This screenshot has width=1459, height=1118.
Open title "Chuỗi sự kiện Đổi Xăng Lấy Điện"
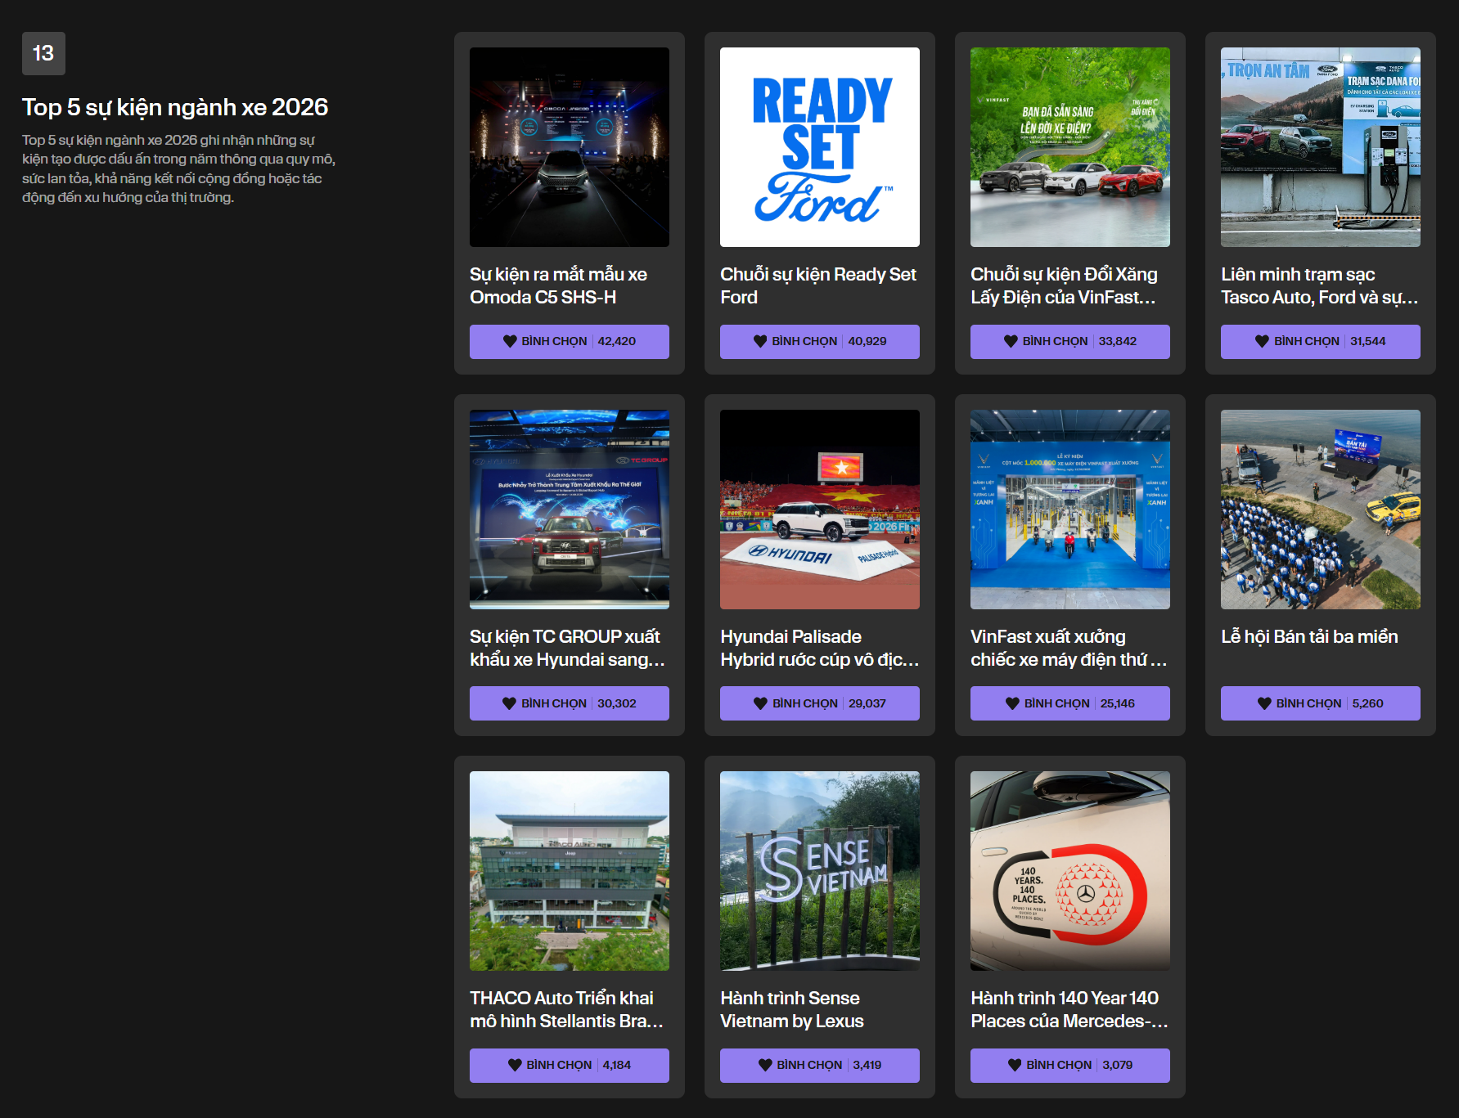pyautogui.click(x=1065, y=285)
